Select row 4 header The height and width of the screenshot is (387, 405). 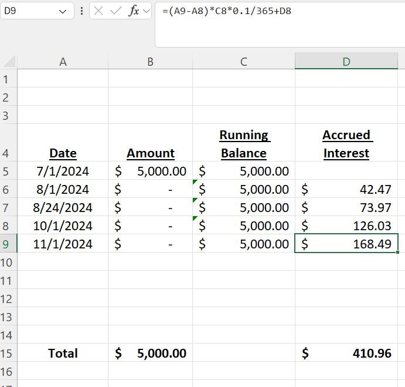(8, 143)
